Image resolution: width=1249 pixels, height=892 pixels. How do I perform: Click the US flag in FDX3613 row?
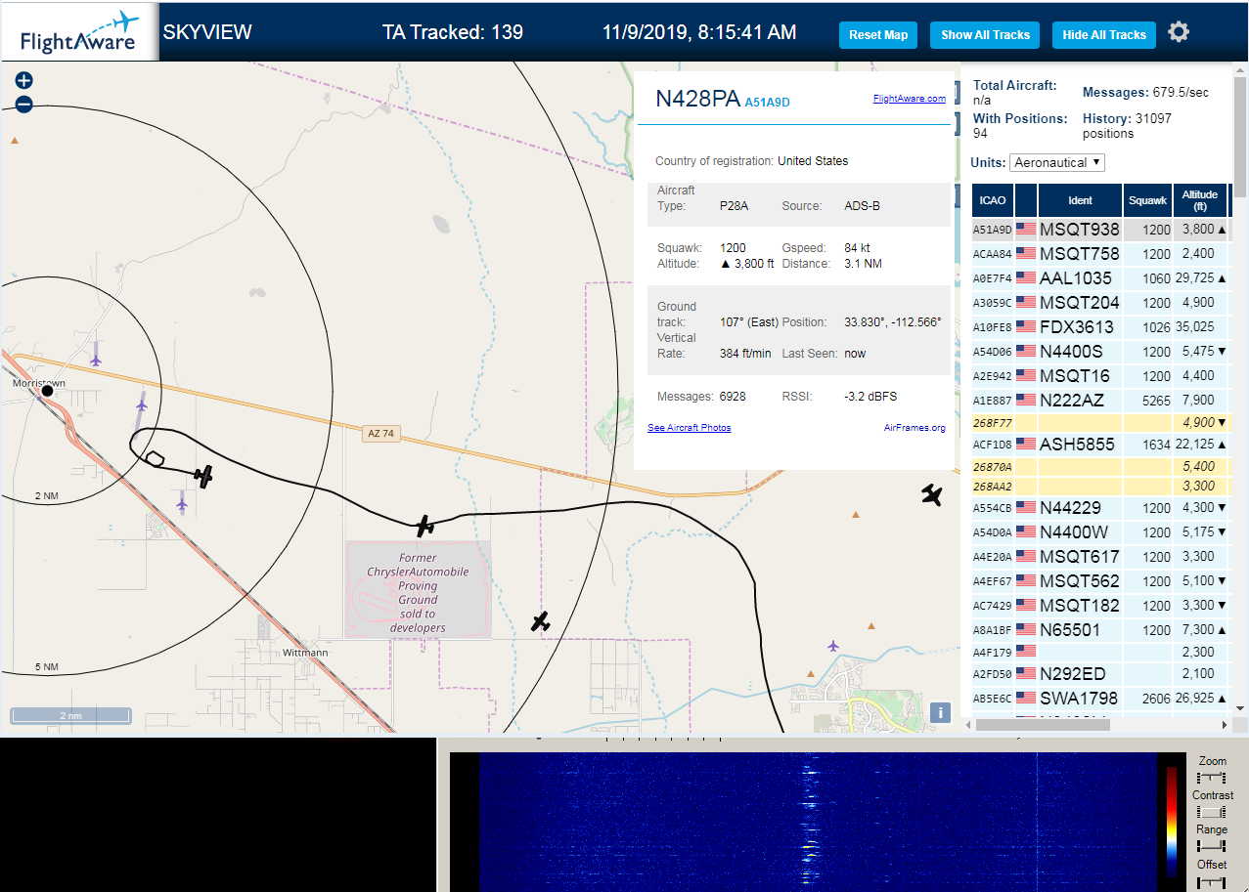pyautogui.click(x=1026, y=327)
